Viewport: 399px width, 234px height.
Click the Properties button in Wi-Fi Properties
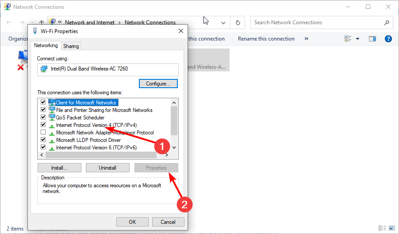pos(156,168)
